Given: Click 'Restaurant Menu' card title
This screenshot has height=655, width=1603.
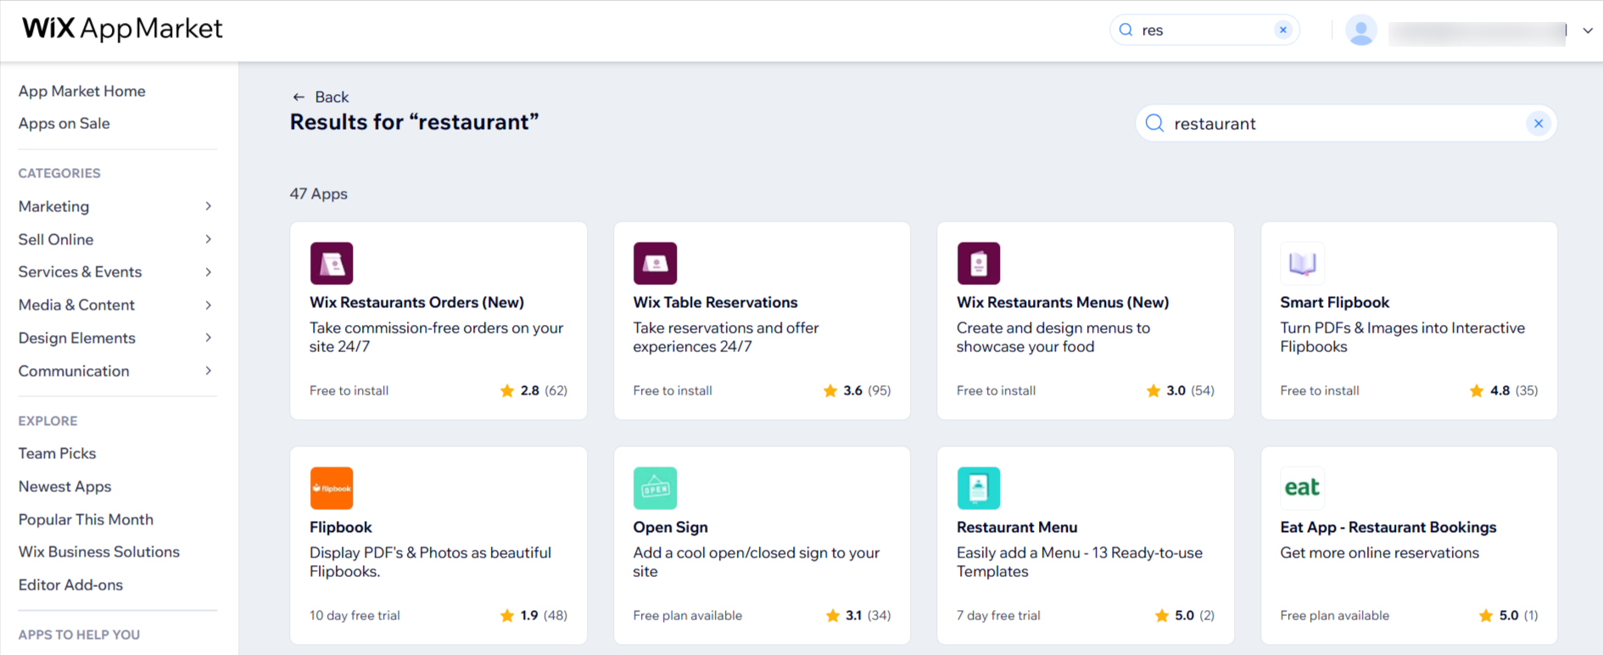Looking at the screenshot, I should point(1017,527).
